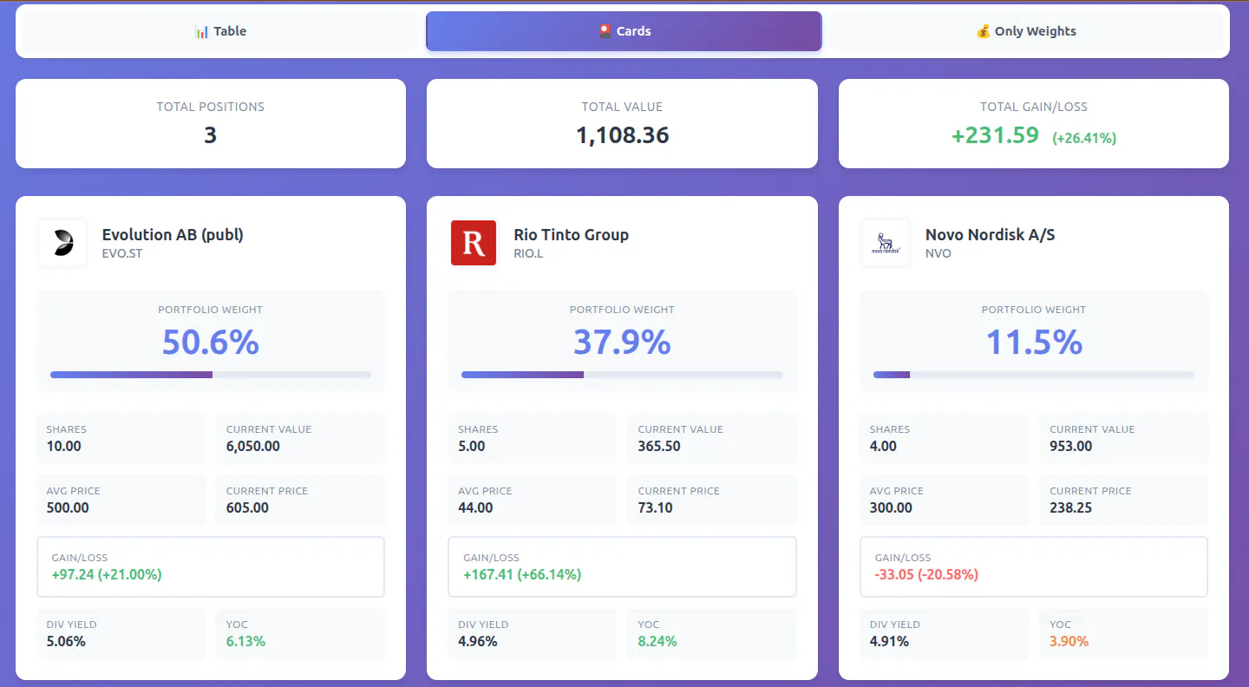Click the Evolution AB (publ) card title

[173, 234]
